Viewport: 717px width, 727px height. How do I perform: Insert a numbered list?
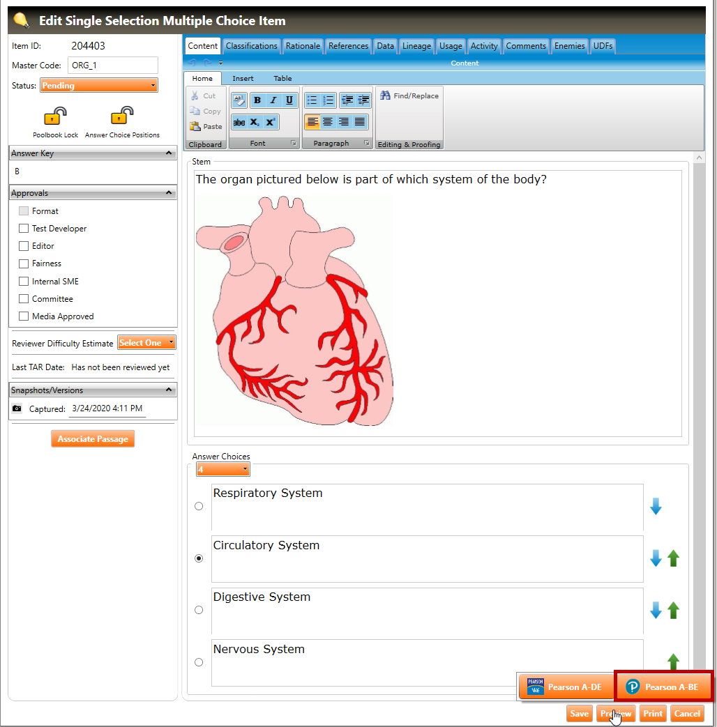pos(328,100)
